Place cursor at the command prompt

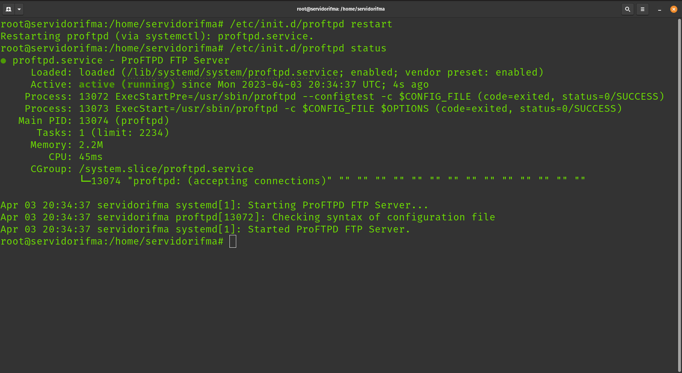233,241
